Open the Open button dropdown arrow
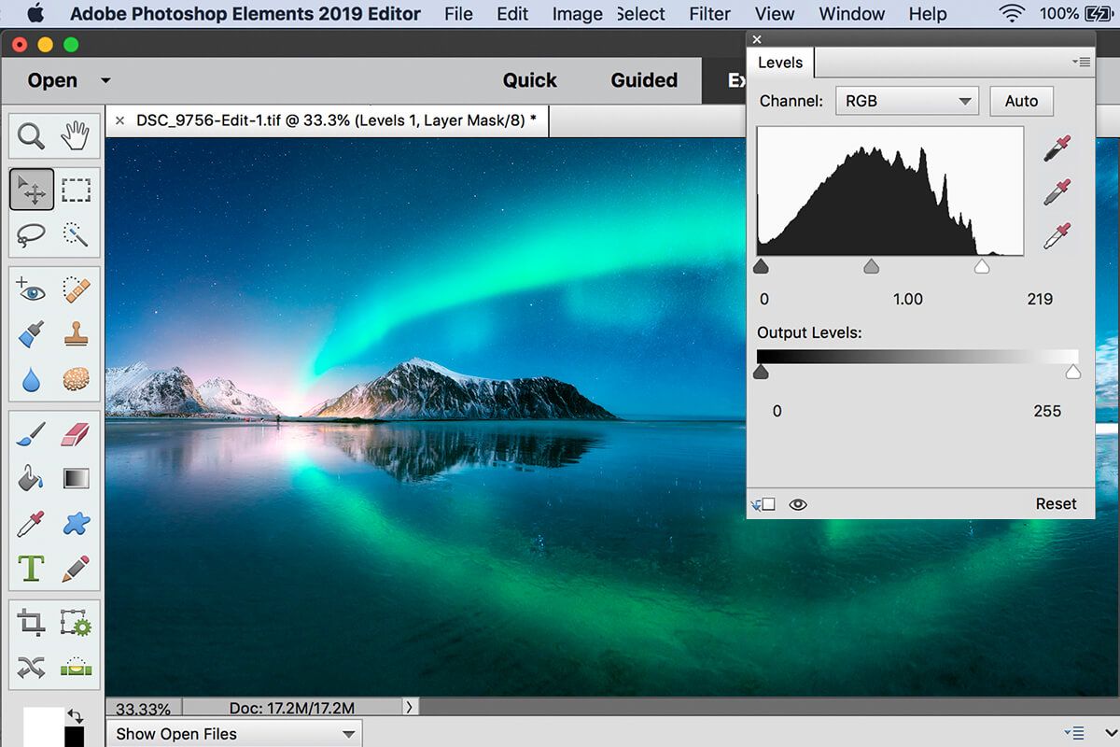 coord(105,80)
